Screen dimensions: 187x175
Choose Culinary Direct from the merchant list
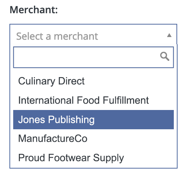tap(93, 81)
